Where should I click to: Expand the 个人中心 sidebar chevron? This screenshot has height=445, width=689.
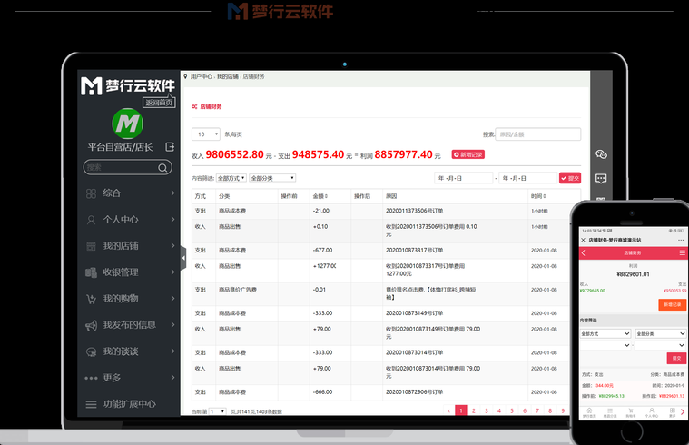point(172,219)
